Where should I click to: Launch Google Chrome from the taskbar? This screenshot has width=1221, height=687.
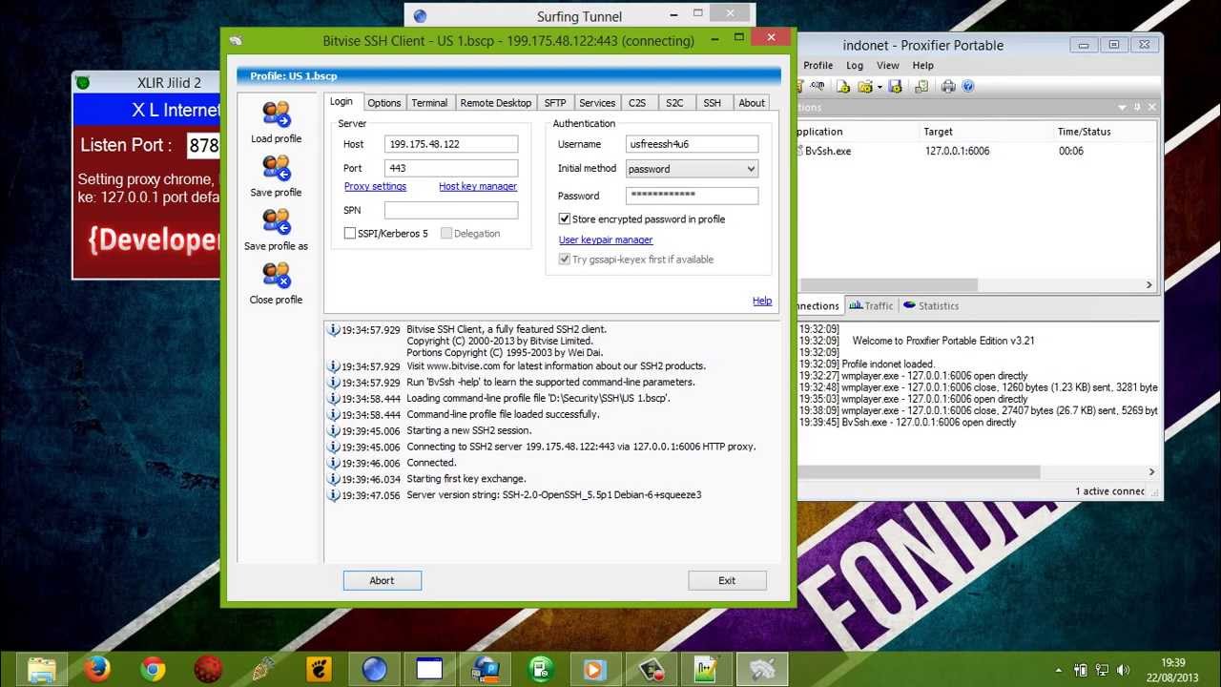point(153,669)
